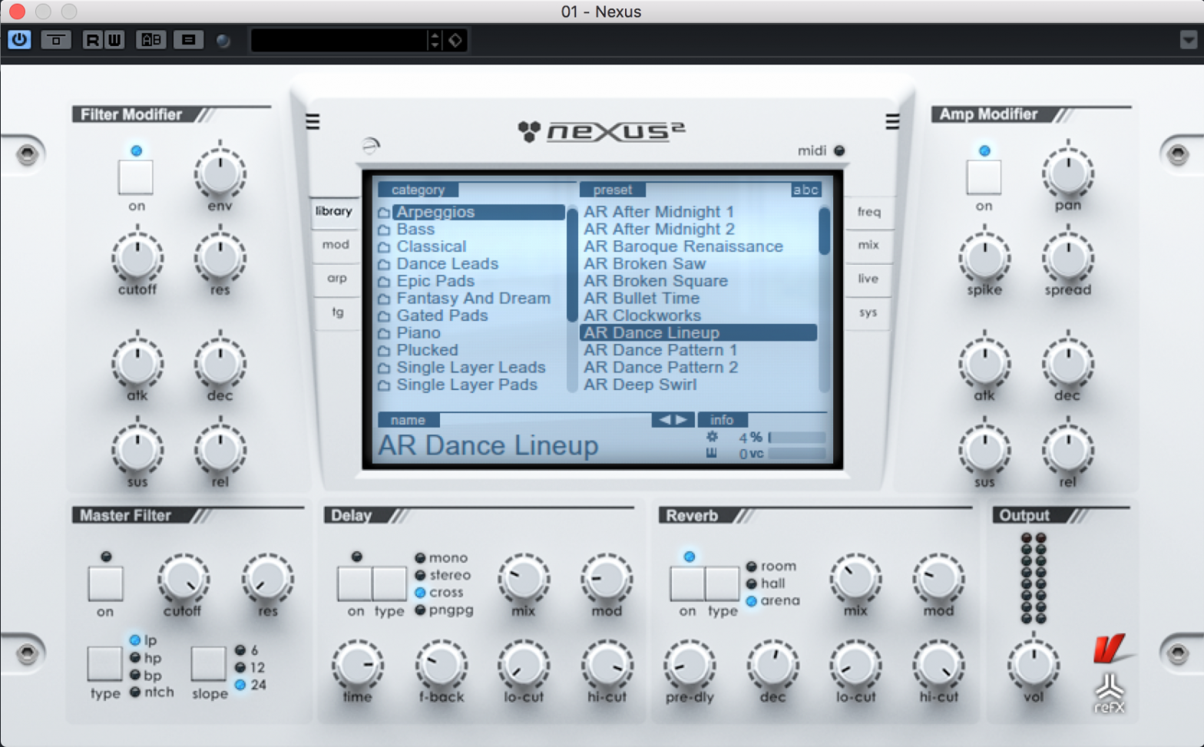Select the AR Bullet Time preset

641,298
